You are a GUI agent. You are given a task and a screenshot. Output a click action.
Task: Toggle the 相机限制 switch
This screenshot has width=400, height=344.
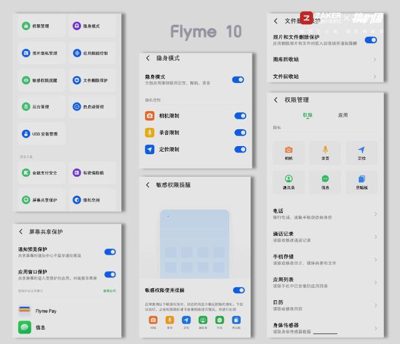[x=240, y=116]
